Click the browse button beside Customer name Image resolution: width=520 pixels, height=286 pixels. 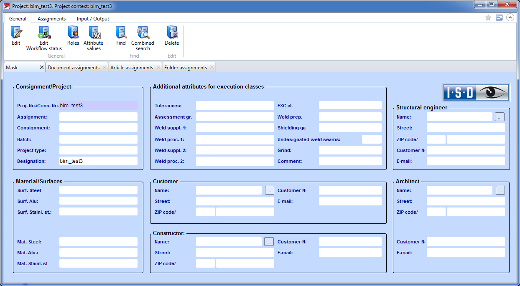click(x=269, y=190)
